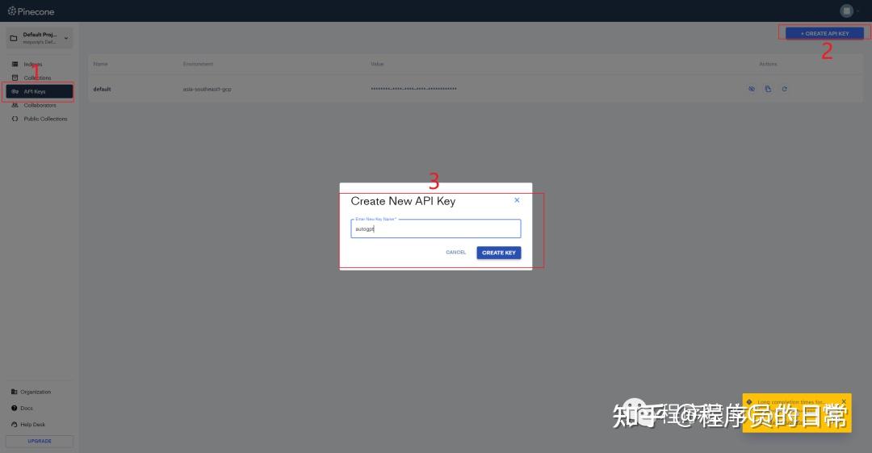Regenerate the default API key
The image size is (872, 453).
coord(784,89)
